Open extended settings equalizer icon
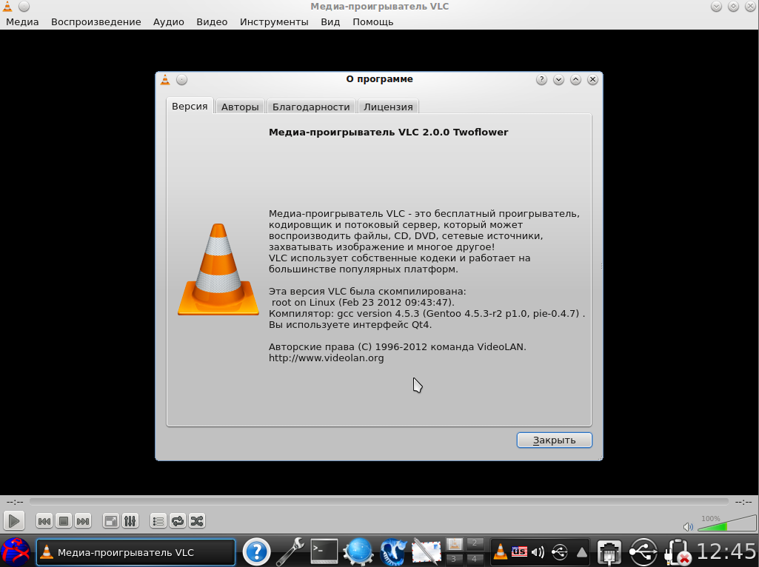 pyautogui.click(x=130, y=521)
